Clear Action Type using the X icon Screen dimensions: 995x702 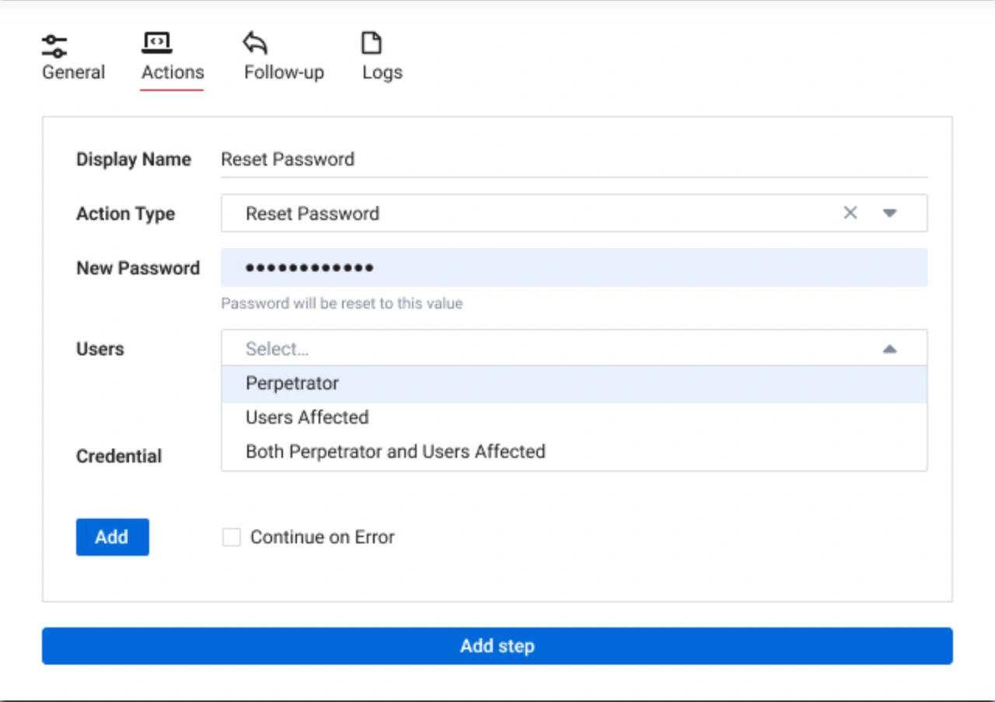click(850, 212)
